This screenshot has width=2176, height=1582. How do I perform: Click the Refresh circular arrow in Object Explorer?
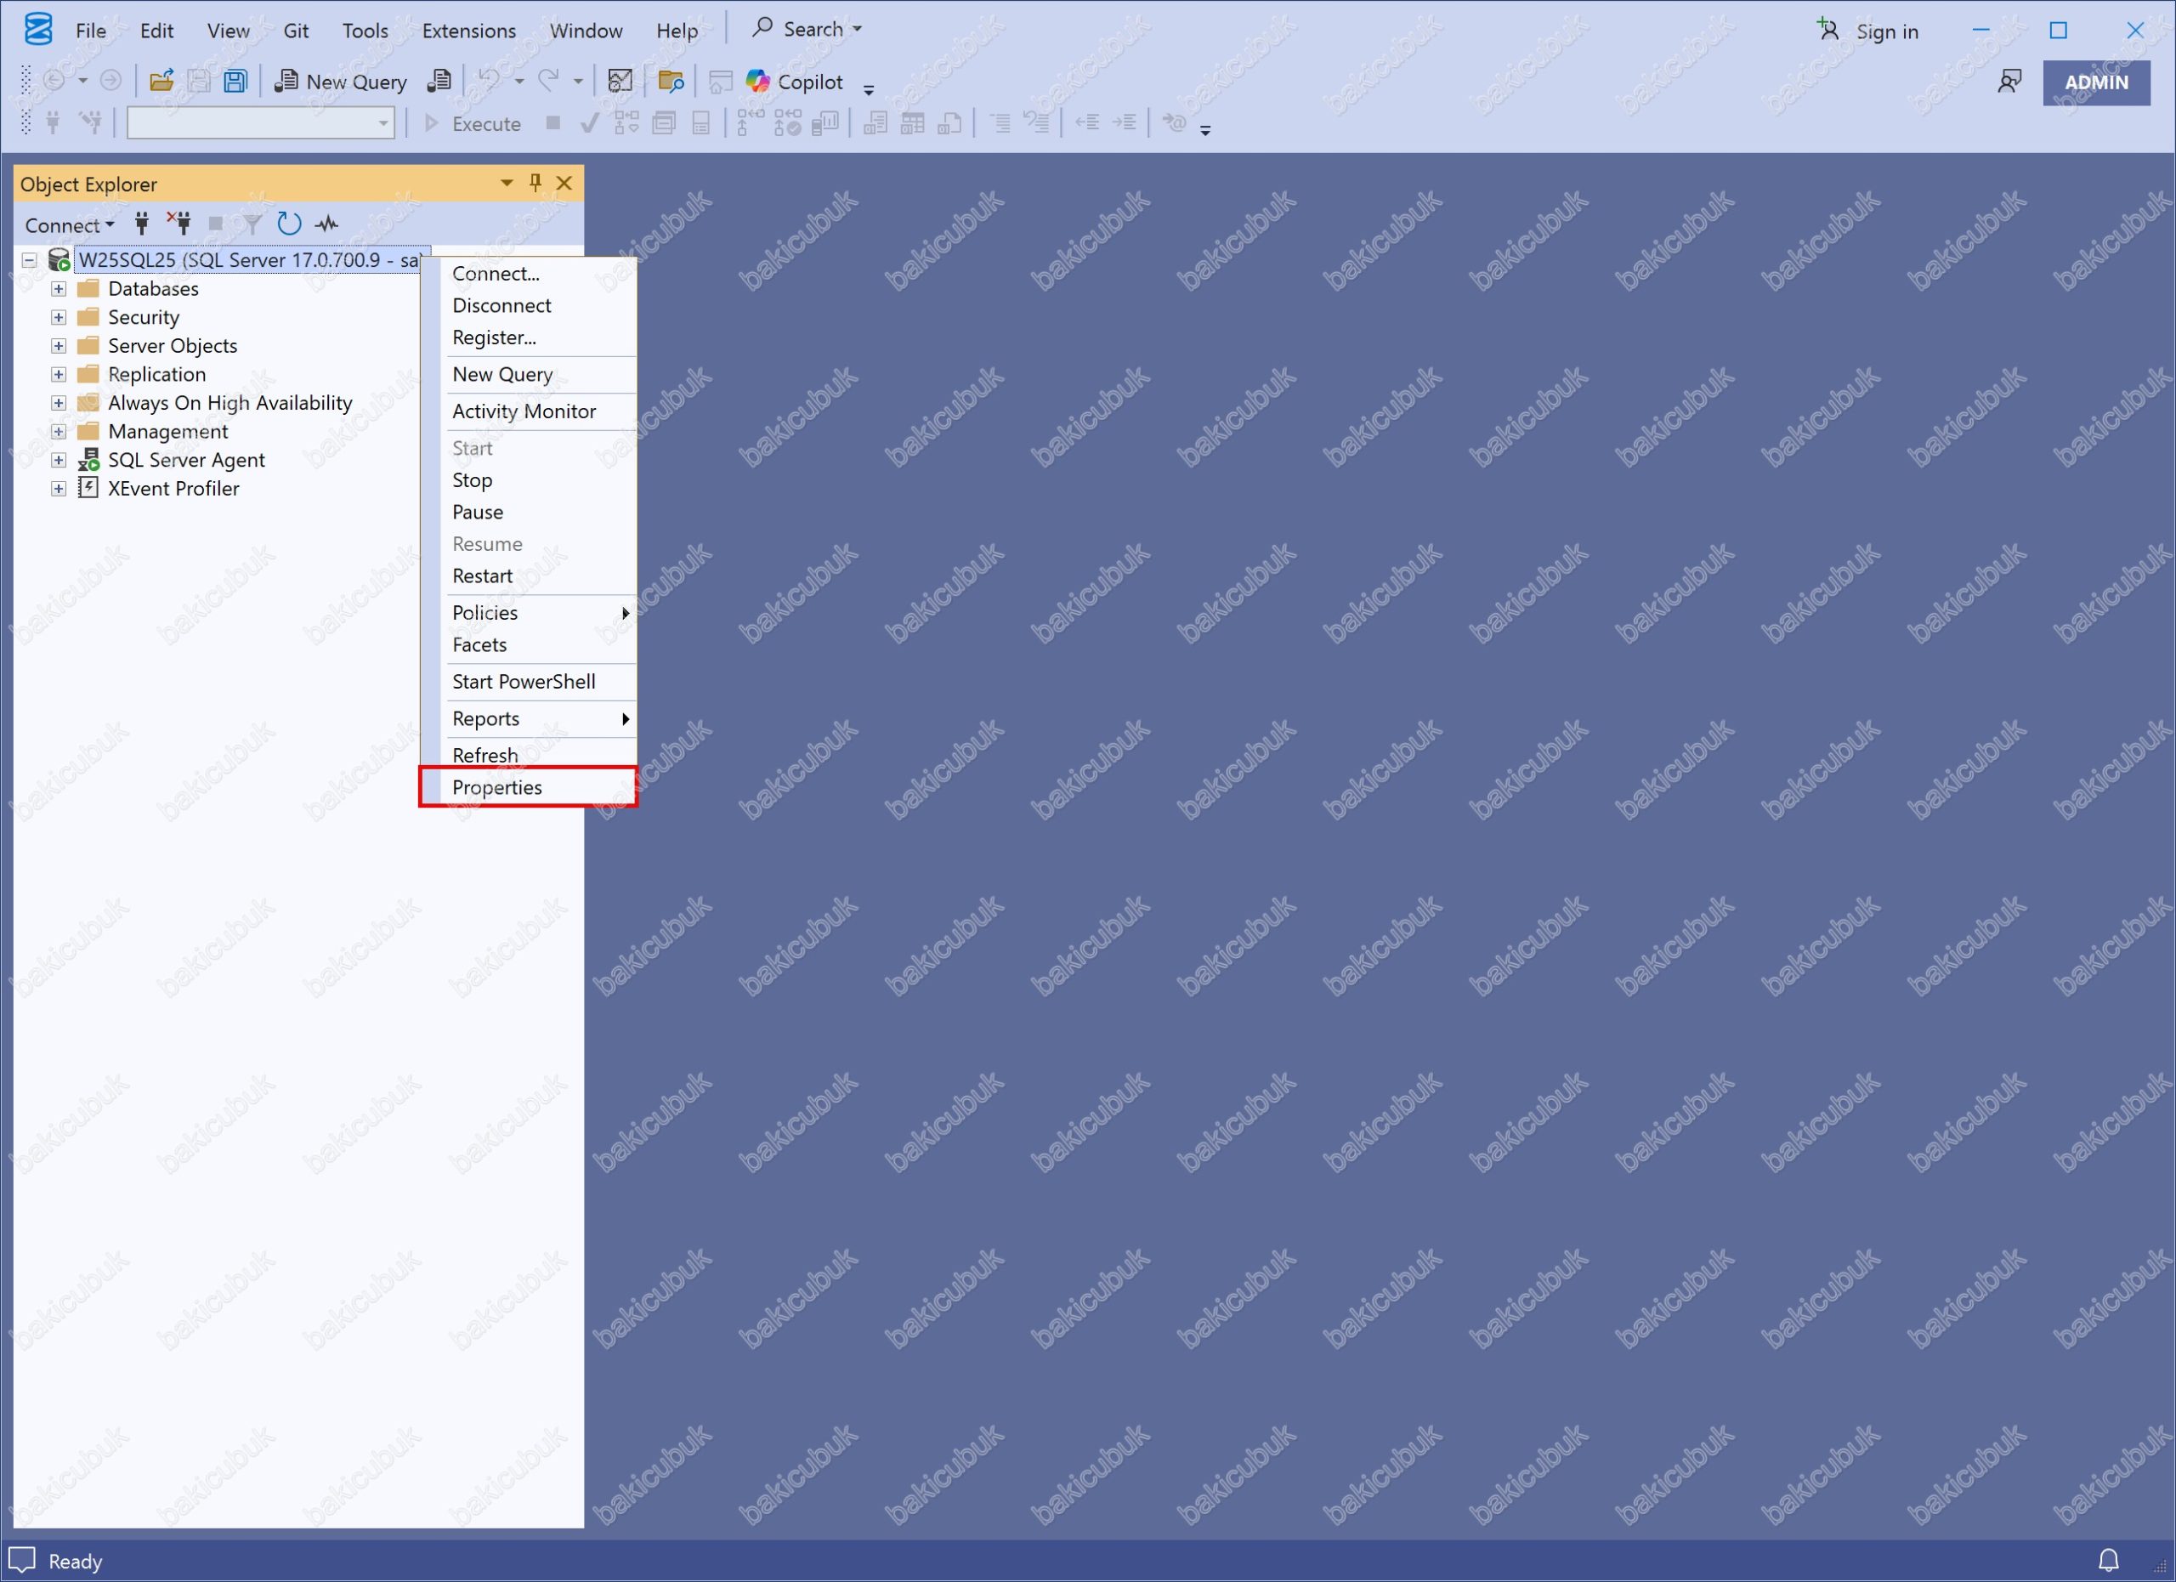(289, 224)
